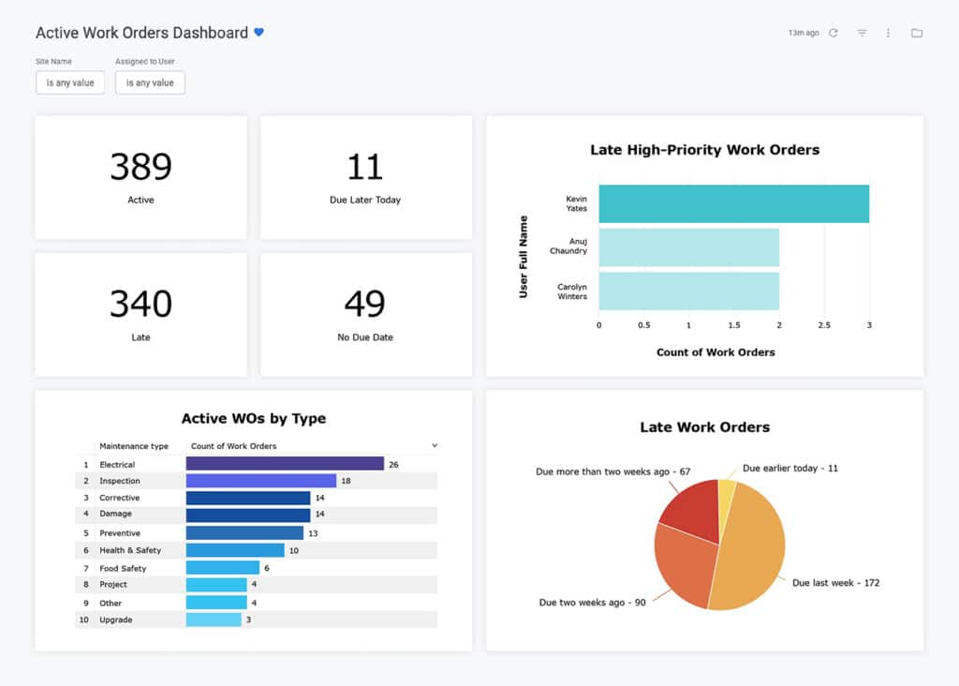Open the three-dot dashboard actions menu
This screenshot has height=686, width=959.
click(x=888, y=33)
